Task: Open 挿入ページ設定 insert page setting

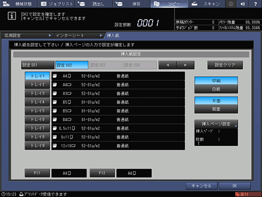Action: coord(216,124)
